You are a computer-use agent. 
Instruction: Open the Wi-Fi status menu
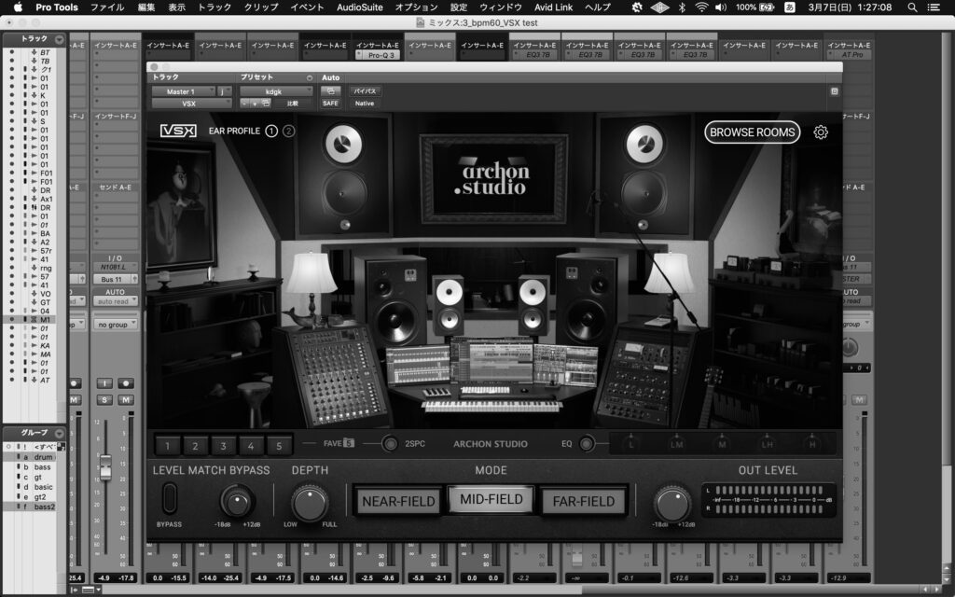pos(701,7)
